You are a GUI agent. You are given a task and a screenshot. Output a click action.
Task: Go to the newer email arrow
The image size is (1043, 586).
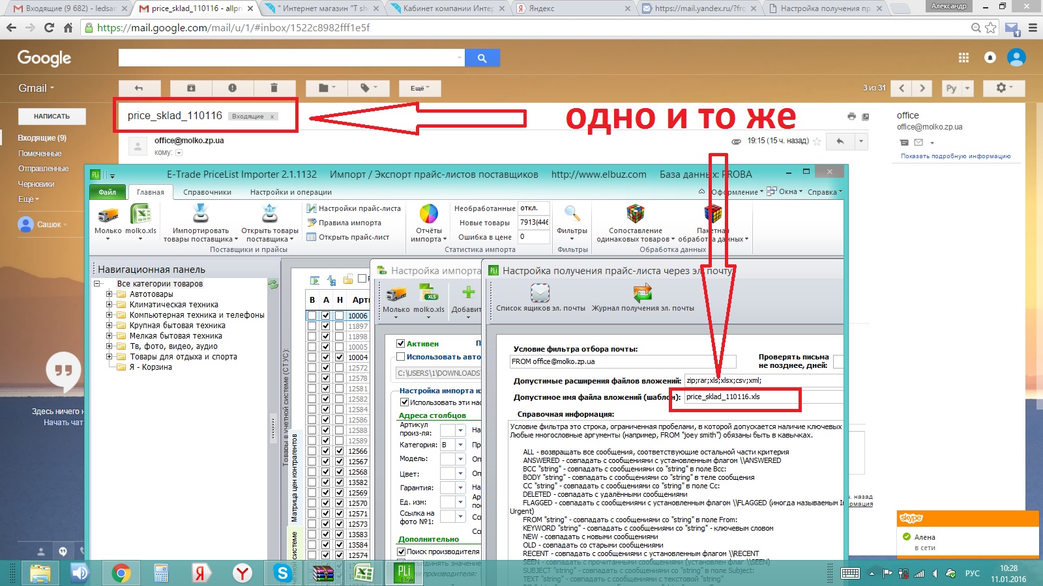(x=902, y=88)
